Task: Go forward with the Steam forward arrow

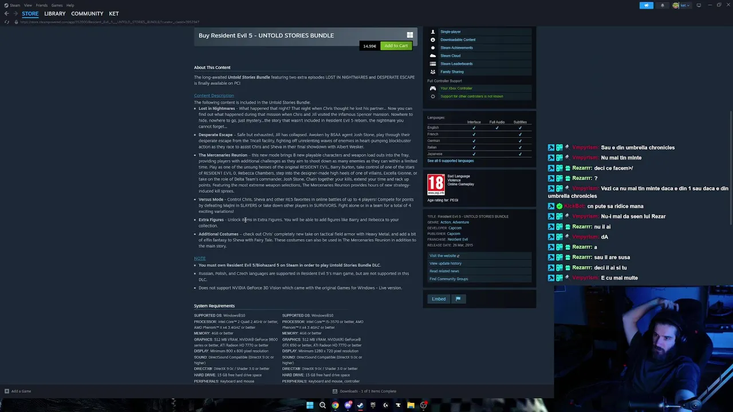Action: click(x=15, y=14)
